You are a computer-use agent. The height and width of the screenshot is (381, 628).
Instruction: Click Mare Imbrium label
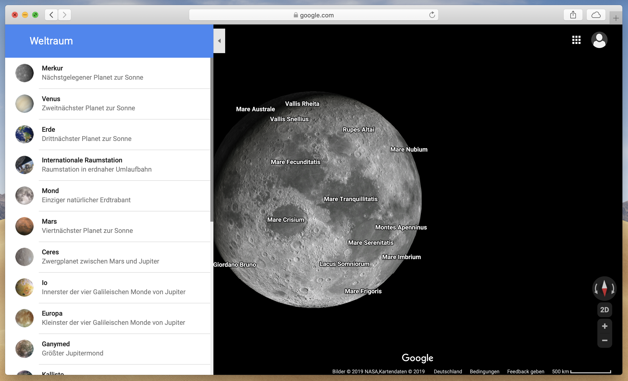point(401,257)
